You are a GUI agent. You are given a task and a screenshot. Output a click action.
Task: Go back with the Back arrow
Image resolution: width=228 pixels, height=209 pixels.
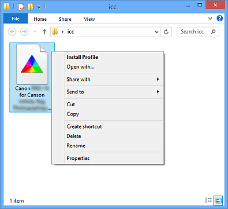(12, 32)
